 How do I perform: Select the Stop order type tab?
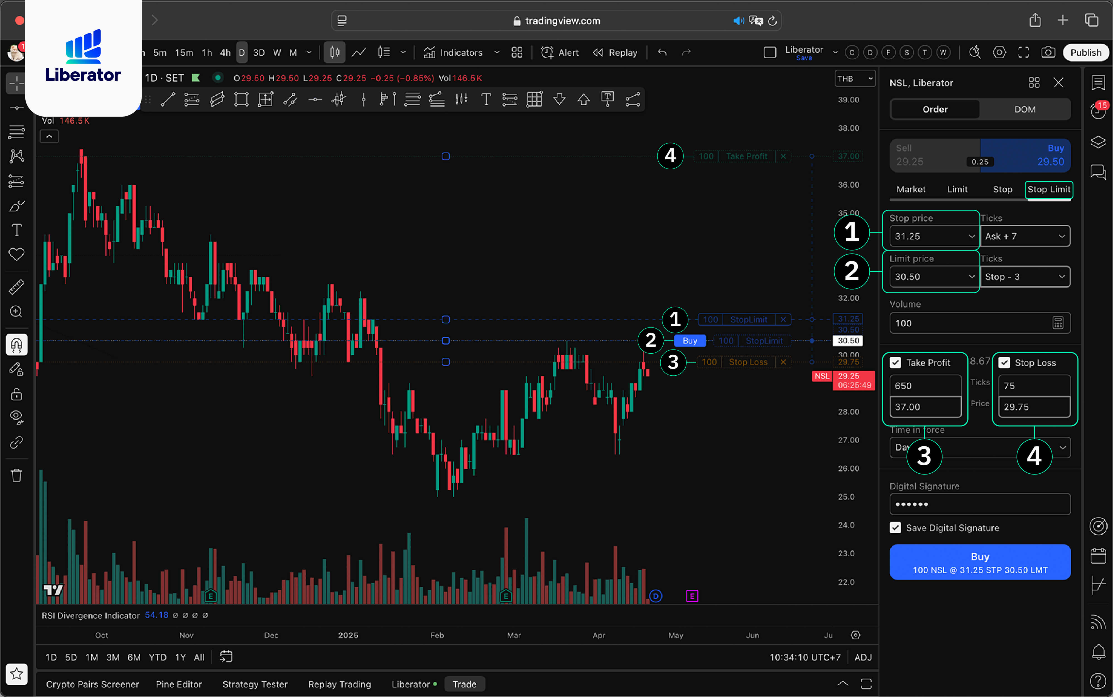click(1002, 189)
